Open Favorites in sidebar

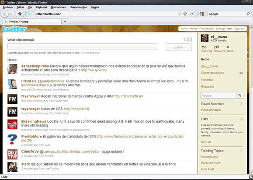click(207, 80)
